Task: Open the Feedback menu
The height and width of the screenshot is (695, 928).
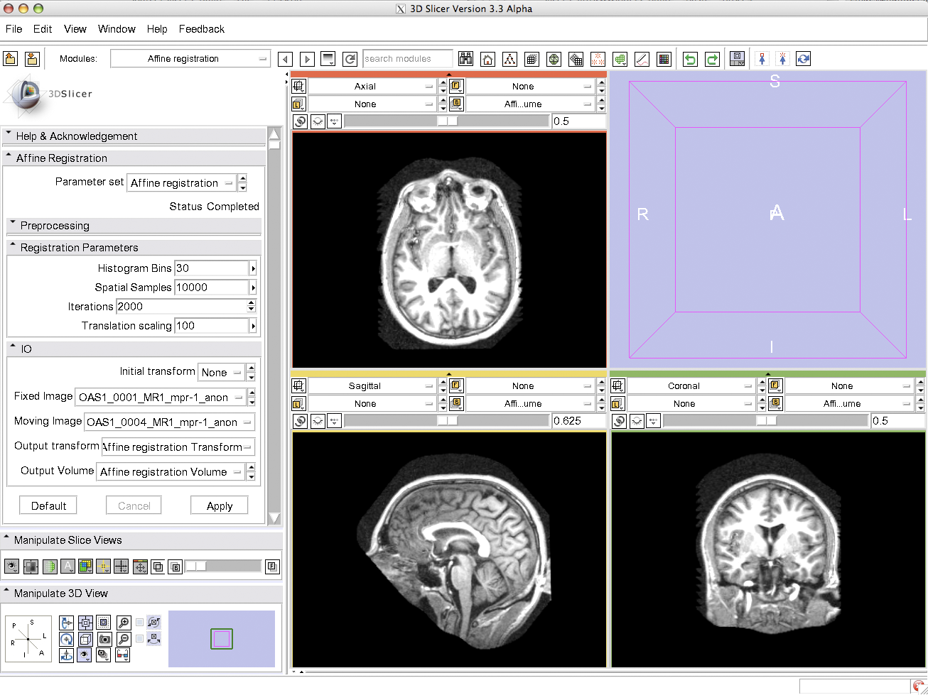Action: [x=201, y=29]
